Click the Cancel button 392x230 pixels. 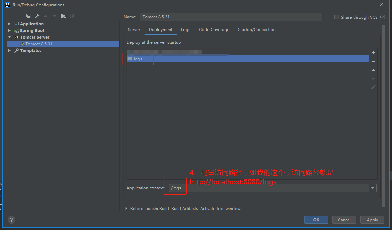(344, 220)
